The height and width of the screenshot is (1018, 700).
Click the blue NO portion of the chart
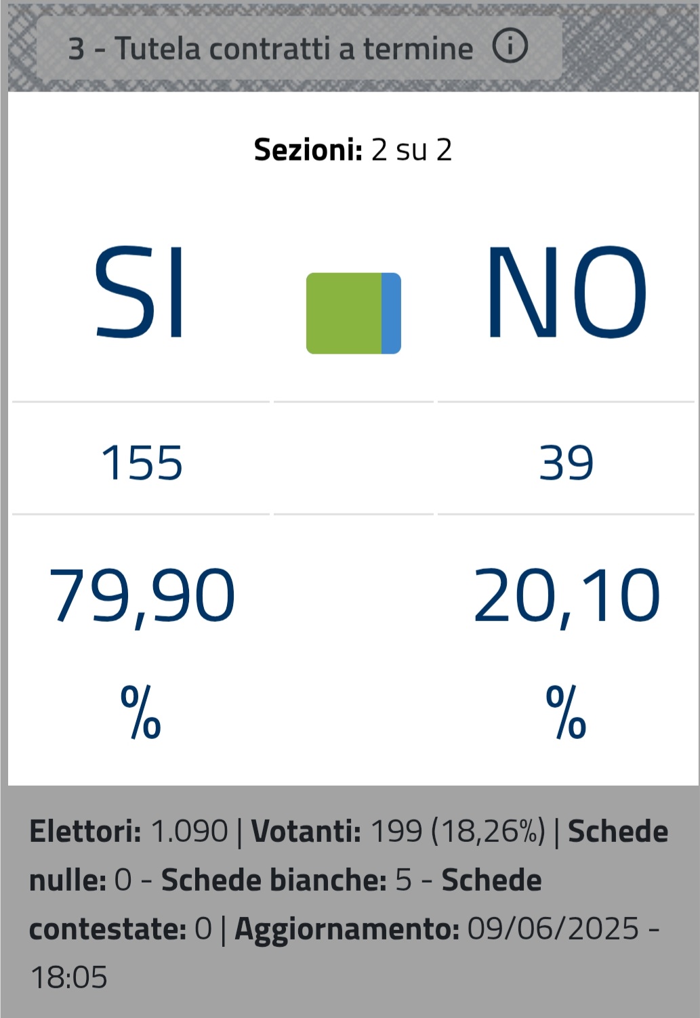pos(392,313)
